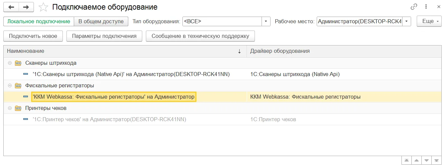Screen dimensions: 445x168
Task: Open the Рабочее место dropdown arrow
Action: click(x=407, y=21)
